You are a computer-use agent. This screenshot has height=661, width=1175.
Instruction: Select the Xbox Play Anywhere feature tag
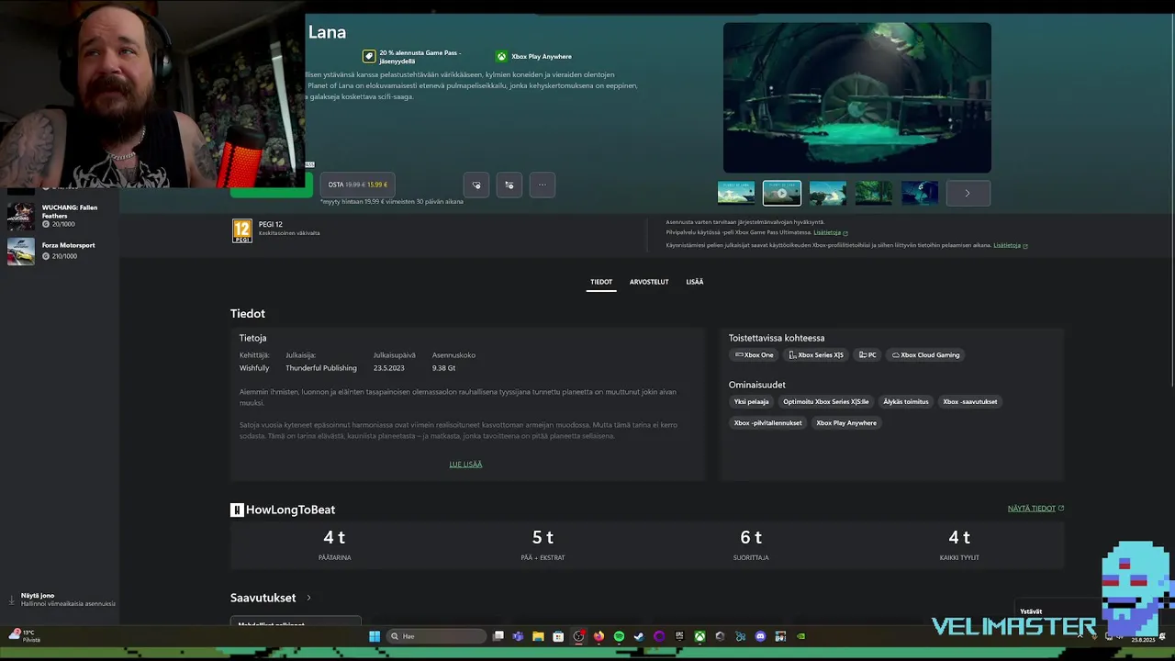pyautogui.click(x=846, y=423)
